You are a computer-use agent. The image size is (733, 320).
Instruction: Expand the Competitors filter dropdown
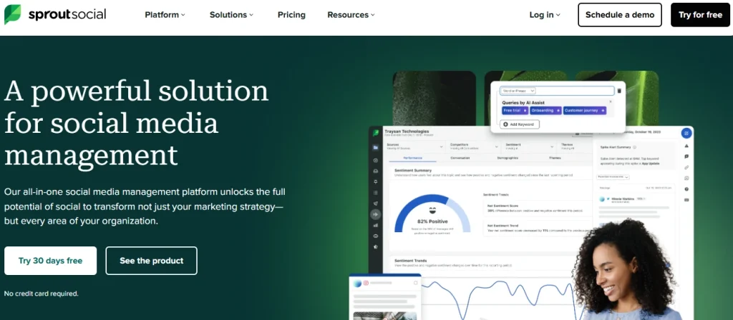(x=473, y=146)
